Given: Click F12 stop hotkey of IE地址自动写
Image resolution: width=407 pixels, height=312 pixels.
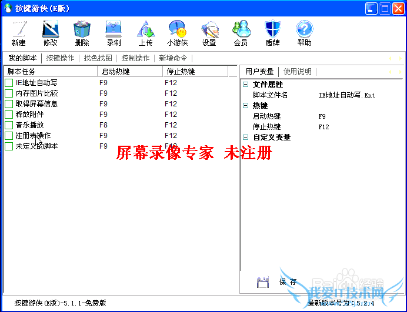Looking at the screenshot, I should click(171, 83).
